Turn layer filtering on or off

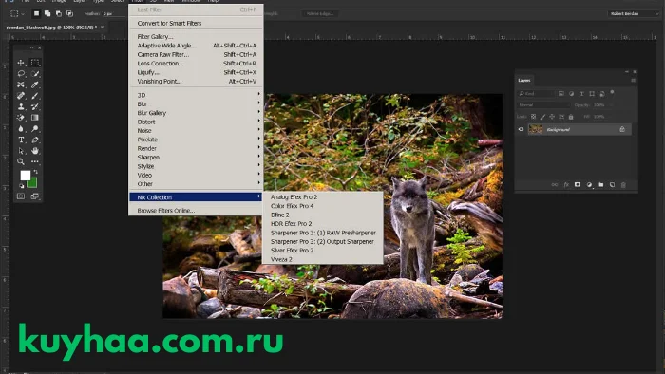tap(612, 92)
